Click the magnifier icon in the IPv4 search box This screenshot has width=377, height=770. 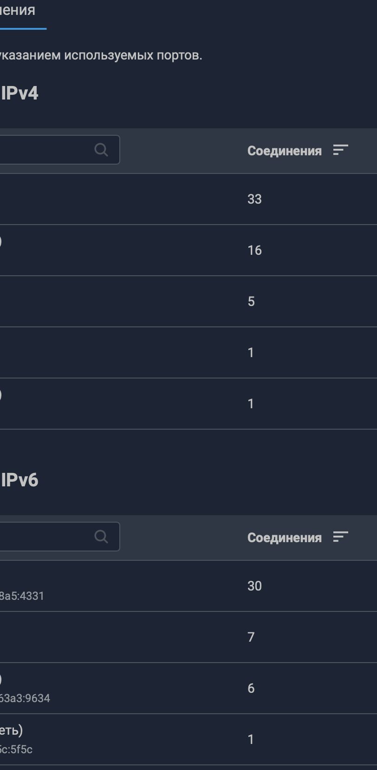tap(101, 150)
